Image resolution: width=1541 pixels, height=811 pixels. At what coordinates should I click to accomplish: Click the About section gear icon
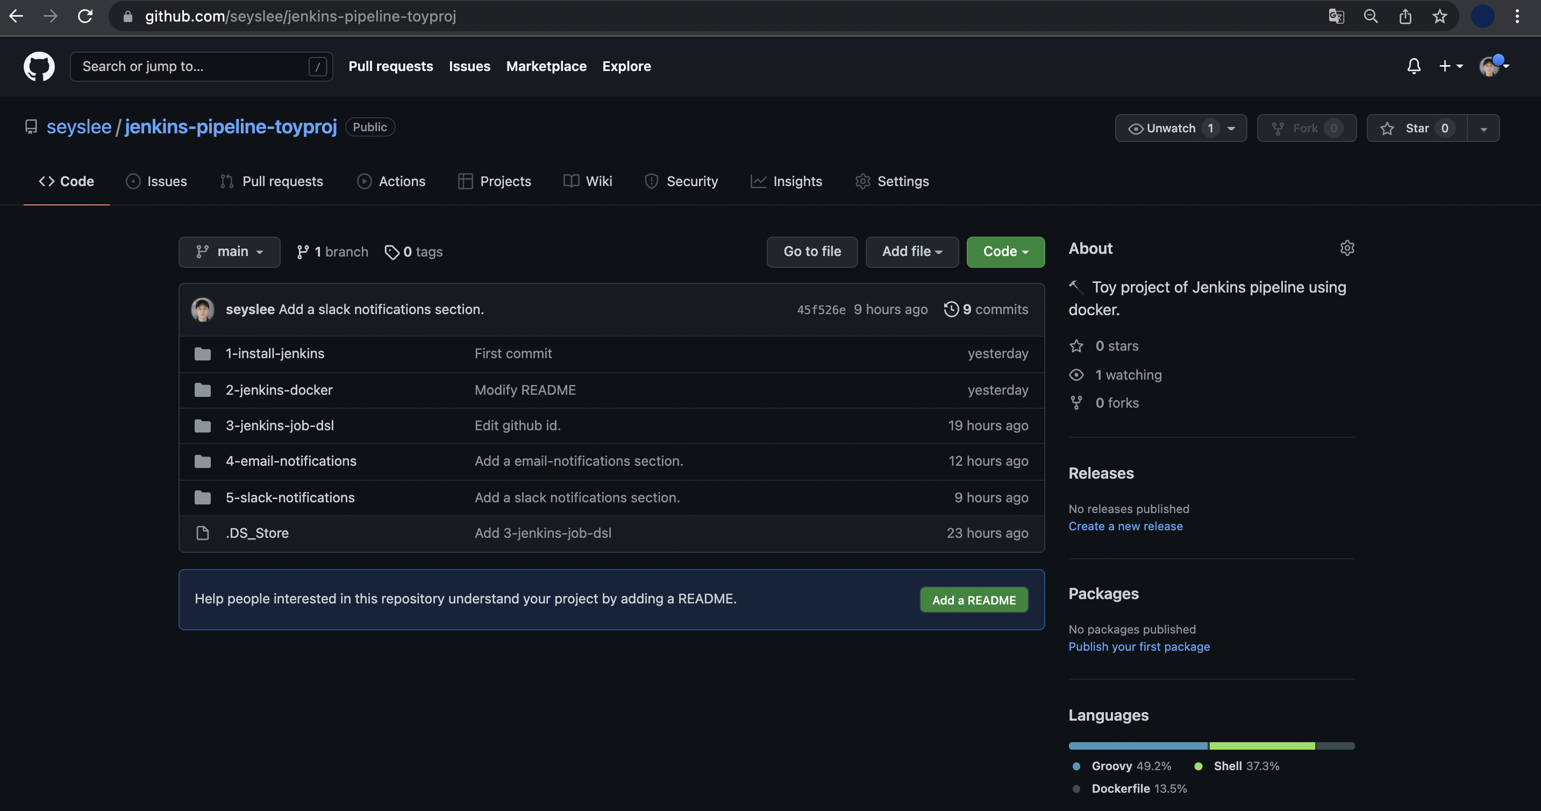point(1346,248)
